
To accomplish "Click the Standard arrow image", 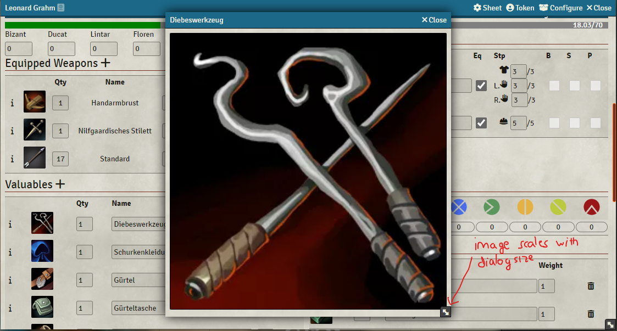I will pos(35,157).
